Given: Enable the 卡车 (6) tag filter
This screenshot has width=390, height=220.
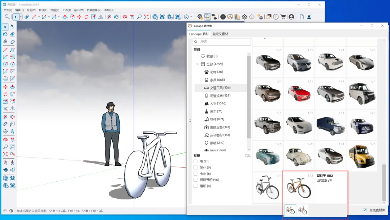Looking at the screenshot, I should point(195,174).
